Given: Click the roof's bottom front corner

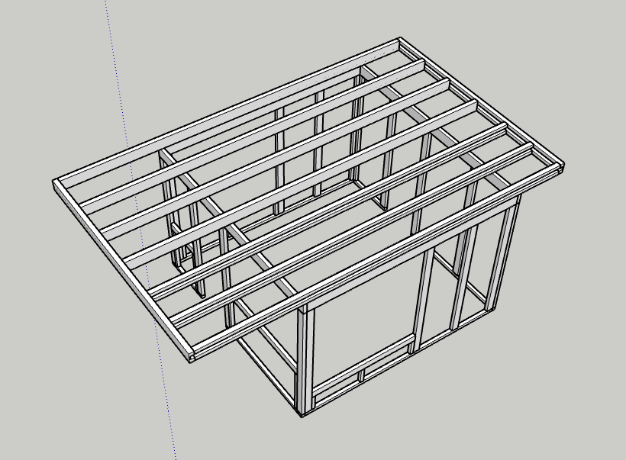Looking at the screenshot, I should 191,357.
